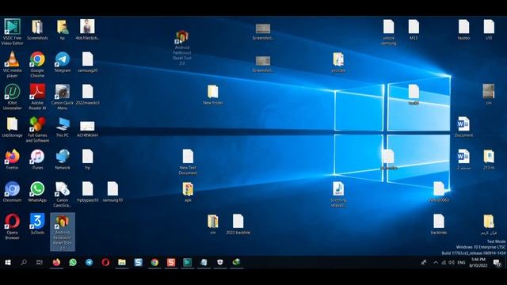Viewport: 507px width, 285px height.
Task: Open File Explorer from the taskbar
Action: tap(122, 262)
